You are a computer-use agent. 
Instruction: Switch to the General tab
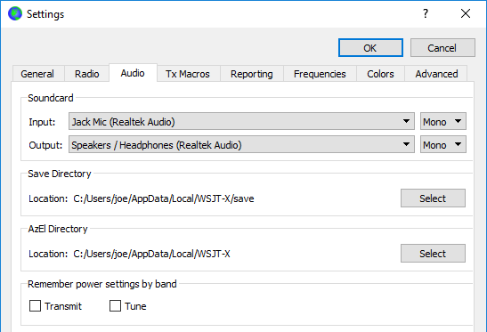coord(38,74)
